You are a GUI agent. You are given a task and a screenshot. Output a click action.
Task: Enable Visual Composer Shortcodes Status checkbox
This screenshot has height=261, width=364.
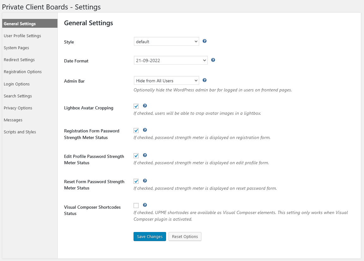pos(136,206)
